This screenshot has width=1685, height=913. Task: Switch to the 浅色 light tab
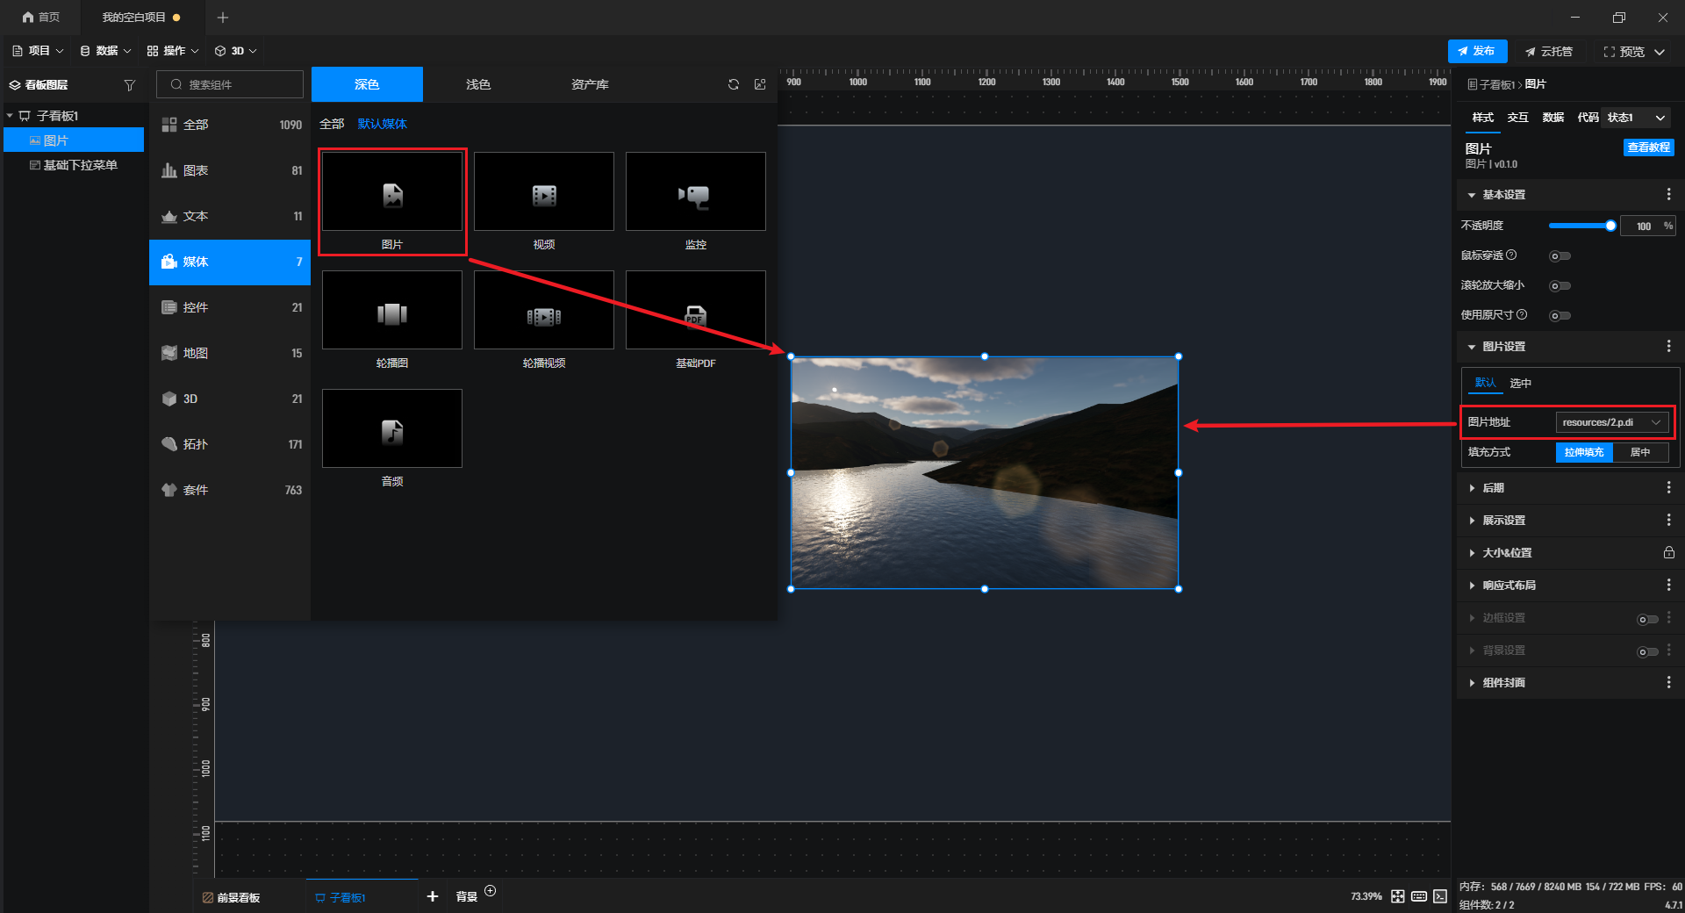click(x=478, y=84)
